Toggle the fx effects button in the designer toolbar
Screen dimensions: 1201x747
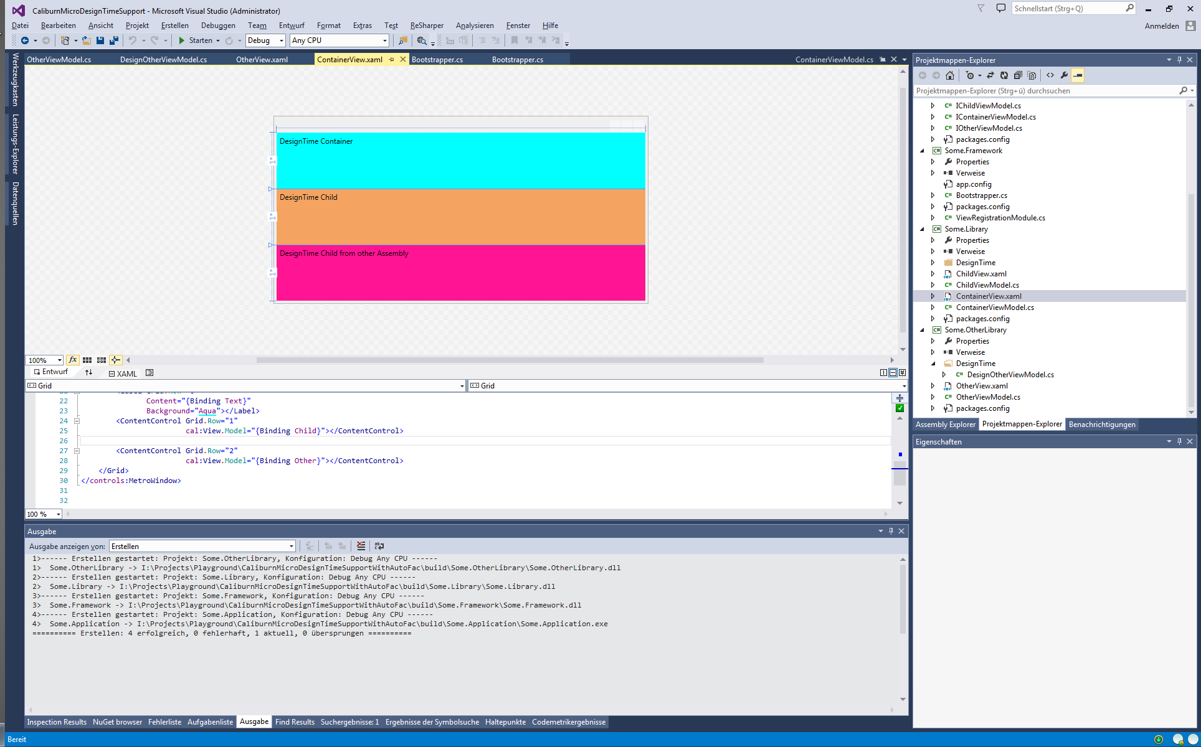click(x=73, y=360)
